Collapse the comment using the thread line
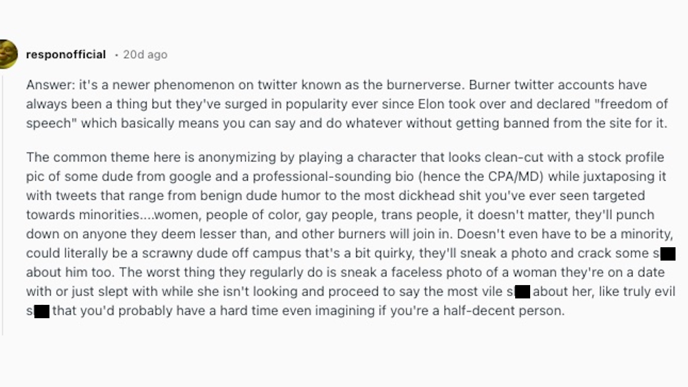Screen dimensions: 688x387 click(3, 206)
